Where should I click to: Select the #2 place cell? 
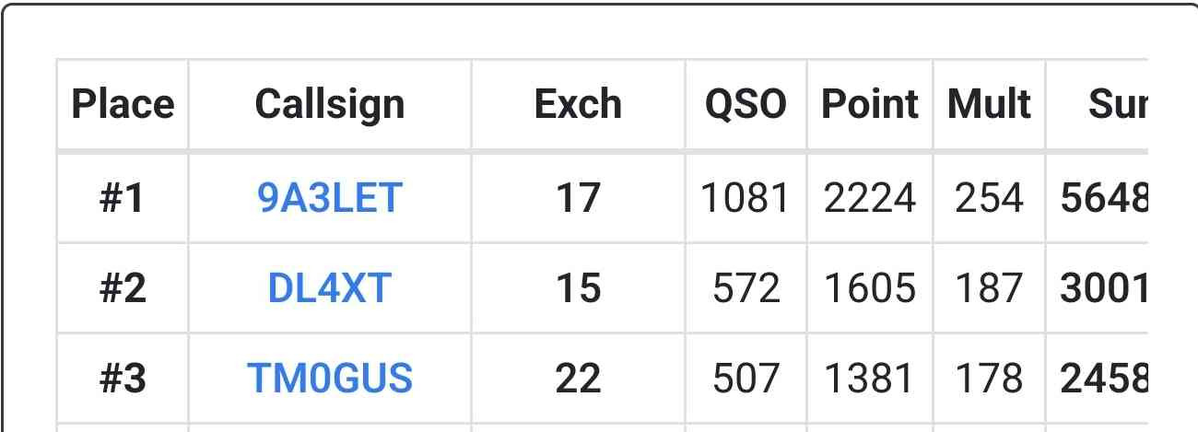click(123, 289)
